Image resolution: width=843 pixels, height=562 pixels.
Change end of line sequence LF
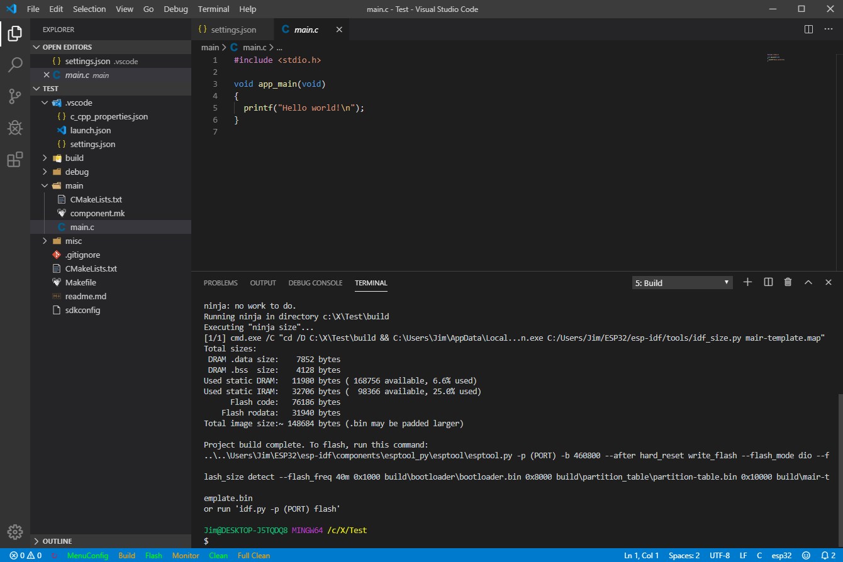[x=744, y=556]
